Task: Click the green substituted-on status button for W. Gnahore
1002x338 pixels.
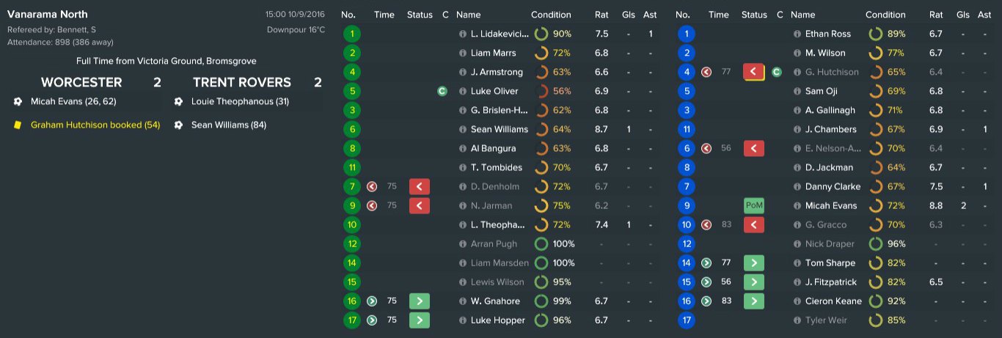Action: pyautogui.click(x=419, y=301)
